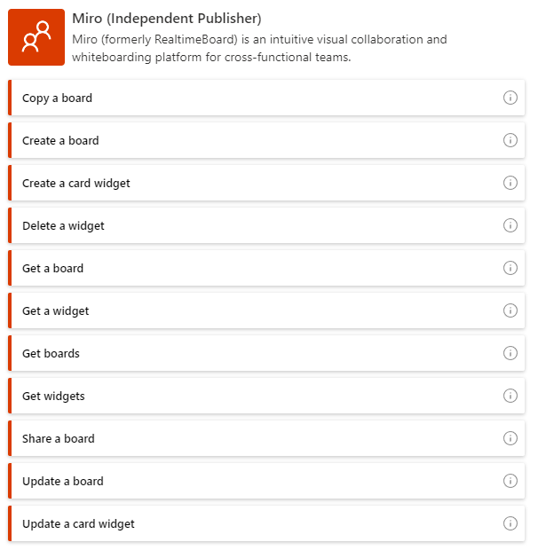This screenshot has height=550, width=538.
Task: Click info icon next to Get a widget
Action: pos(510,310)
